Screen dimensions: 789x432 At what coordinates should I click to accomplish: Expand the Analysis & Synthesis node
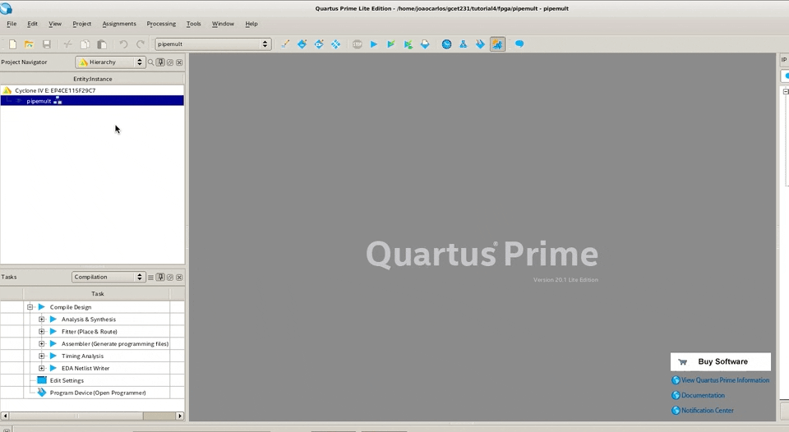pos(42,319)
